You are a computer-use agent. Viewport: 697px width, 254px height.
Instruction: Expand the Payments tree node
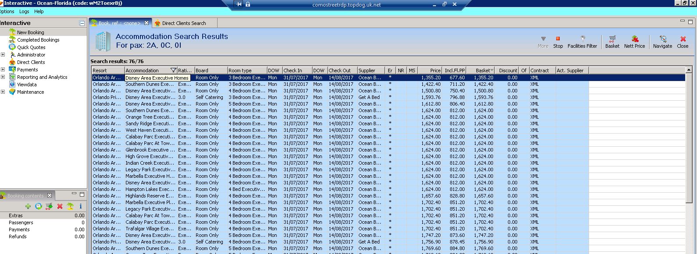[3, 70]
